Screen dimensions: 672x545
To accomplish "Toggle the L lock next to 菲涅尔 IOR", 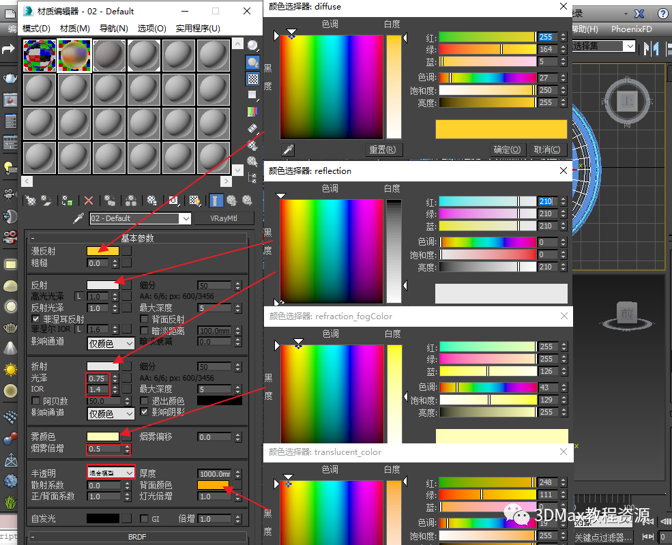I will pos(79,329).
